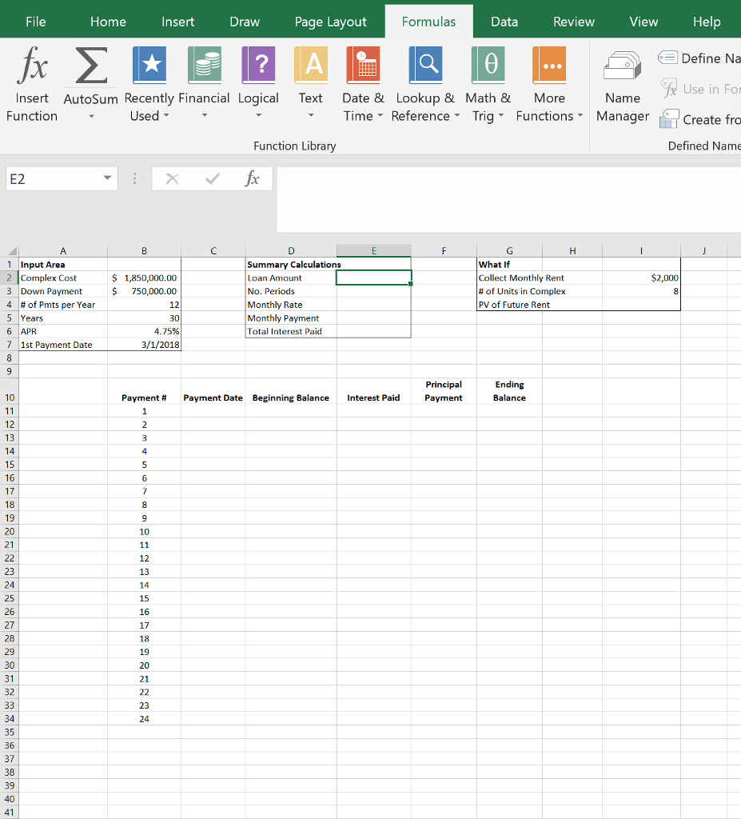Screen dimensions: 741x819
Task: Click the AutoSum icon
Action: [90, 65]
